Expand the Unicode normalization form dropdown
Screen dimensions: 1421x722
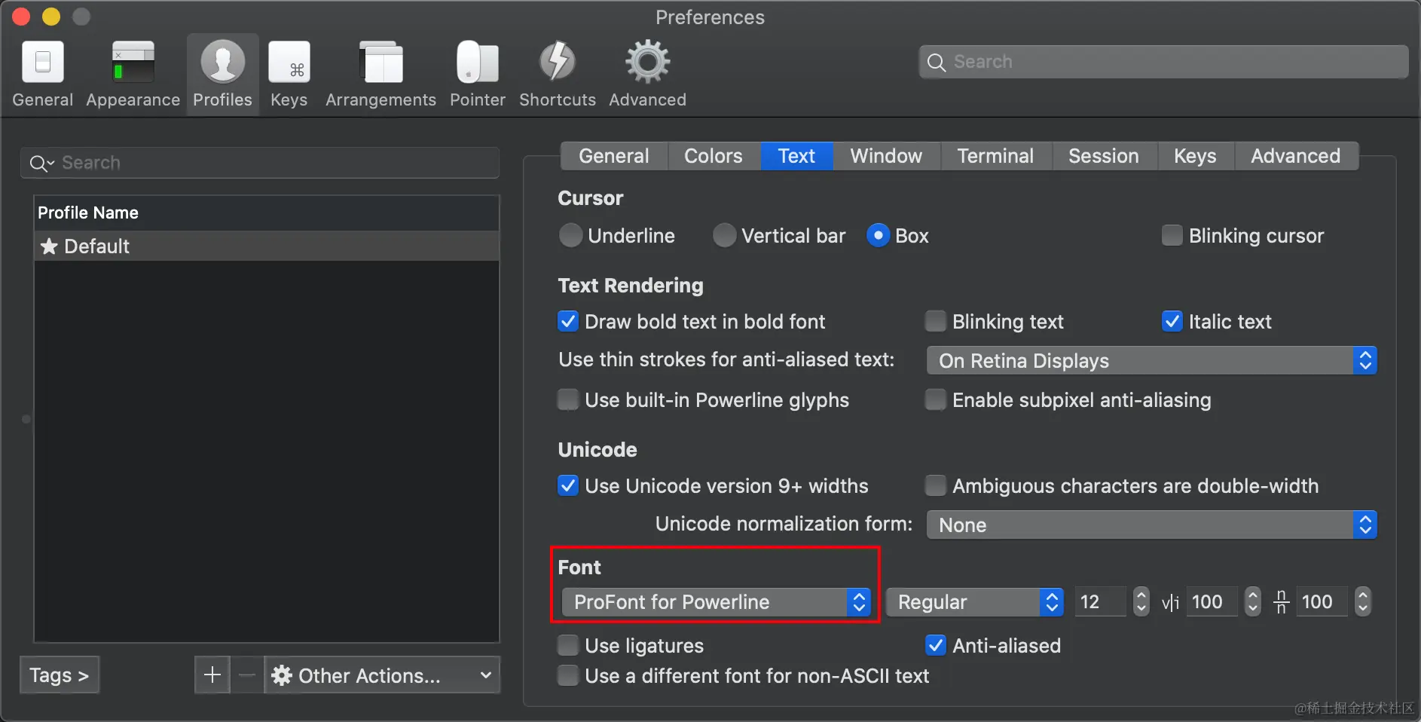(x=1151, y=525)
